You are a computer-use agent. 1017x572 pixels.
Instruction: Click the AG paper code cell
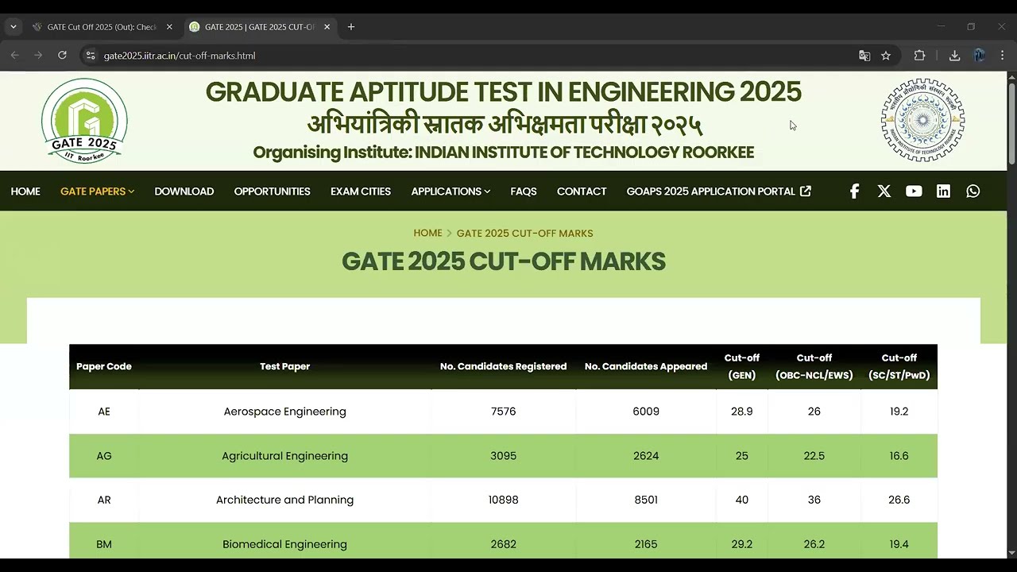pos(104,456)
